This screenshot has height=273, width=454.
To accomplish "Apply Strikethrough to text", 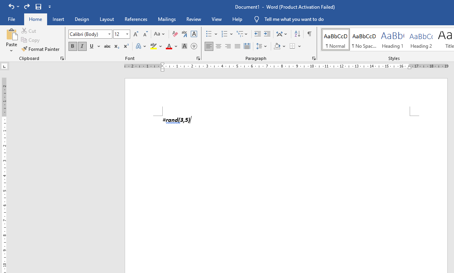I will (107, 47).
